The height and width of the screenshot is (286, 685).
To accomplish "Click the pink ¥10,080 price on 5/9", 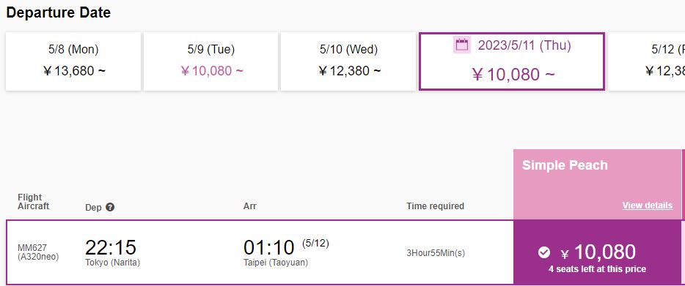I will click(x=211, y=71).
